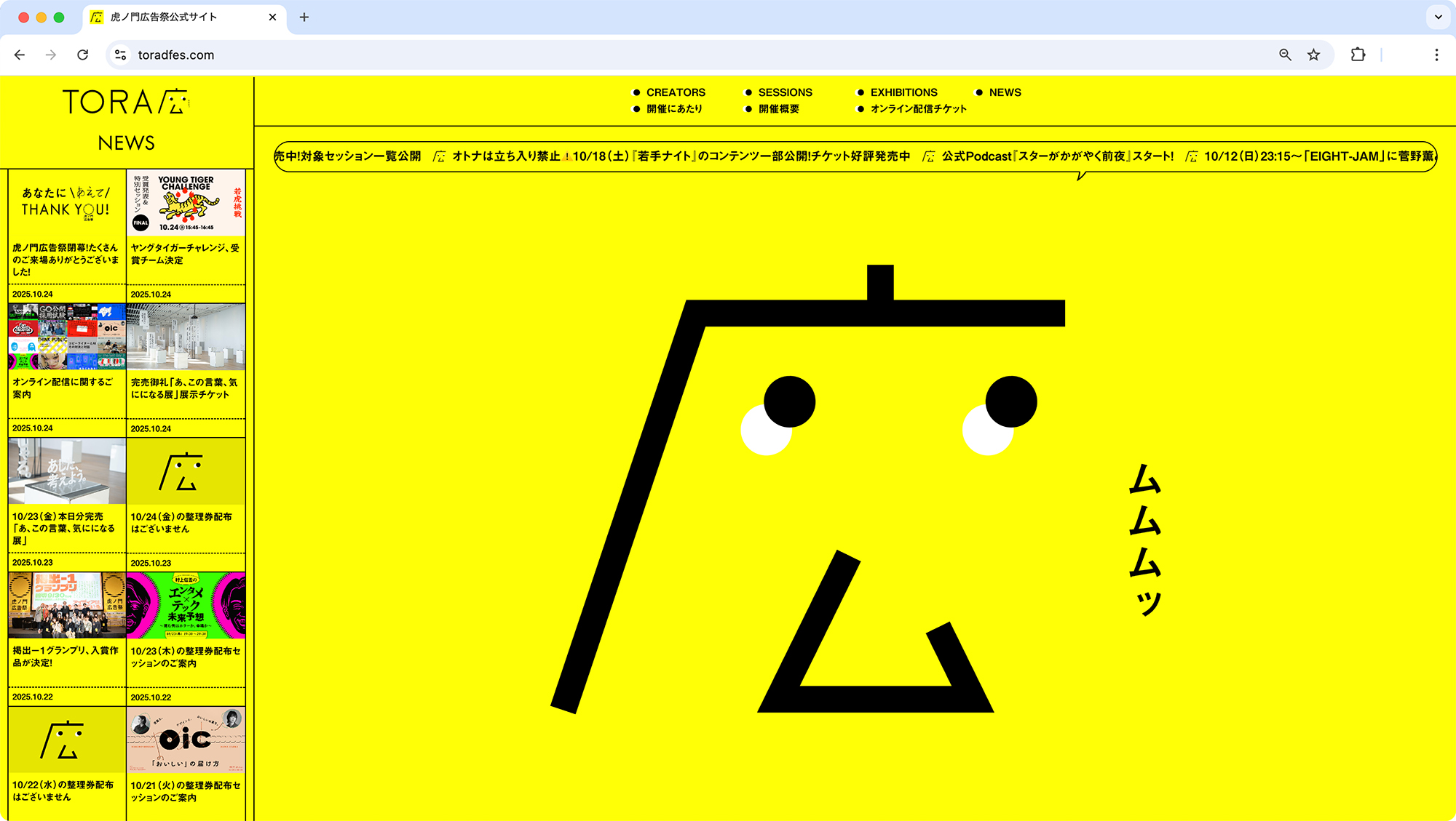Bookmark page with star icon
The height and width of the screenshot is (821, 1456).
pos(1313,55)
